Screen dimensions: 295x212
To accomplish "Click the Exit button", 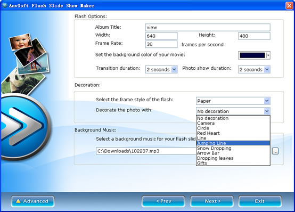I will (x=260, y=201).
